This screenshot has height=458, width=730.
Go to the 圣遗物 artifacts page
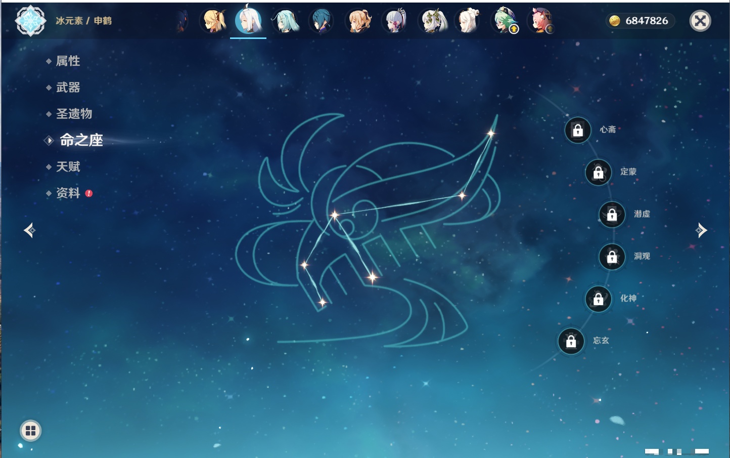(x=74, y=114)
